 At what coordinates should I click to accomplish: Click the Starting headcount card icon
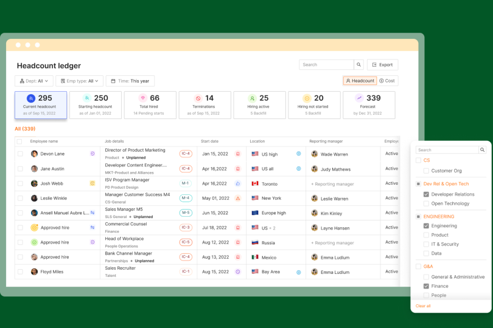[x=87, y=98]
